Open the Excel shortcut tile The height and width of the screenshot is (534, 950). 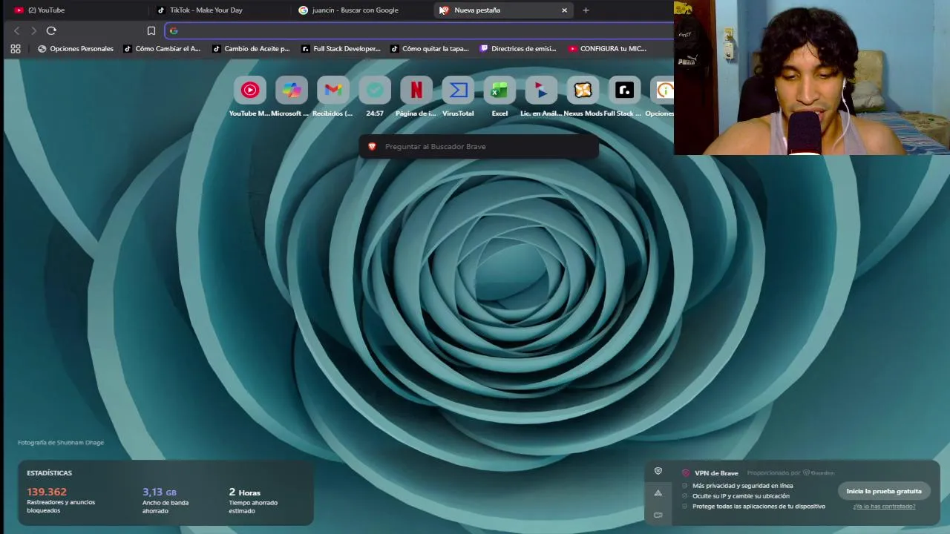pos(499,90)
